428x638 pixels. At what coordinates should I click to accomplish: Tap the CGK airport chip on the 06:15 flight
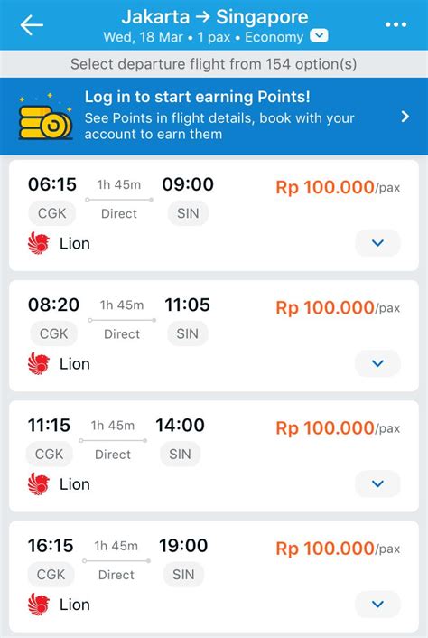pos(51,213)
